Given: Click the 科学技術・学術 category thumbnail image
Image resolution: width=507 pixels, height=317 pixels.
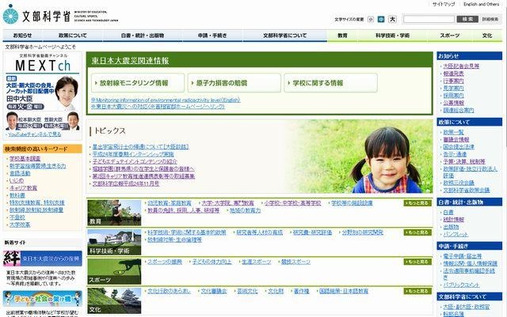Looking at the screenshot, I should click(x=114, y=242).
